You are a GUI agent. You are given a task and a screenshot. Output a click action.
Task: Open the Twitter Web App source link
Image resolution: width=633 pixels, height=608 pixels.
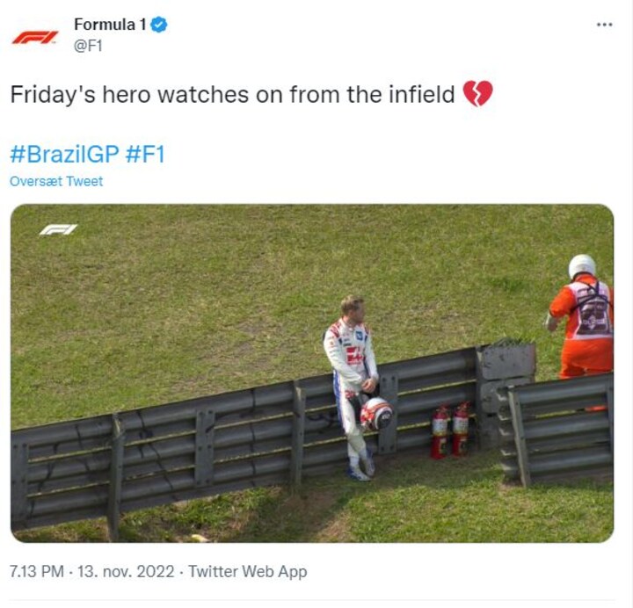(x=247, y=572)
